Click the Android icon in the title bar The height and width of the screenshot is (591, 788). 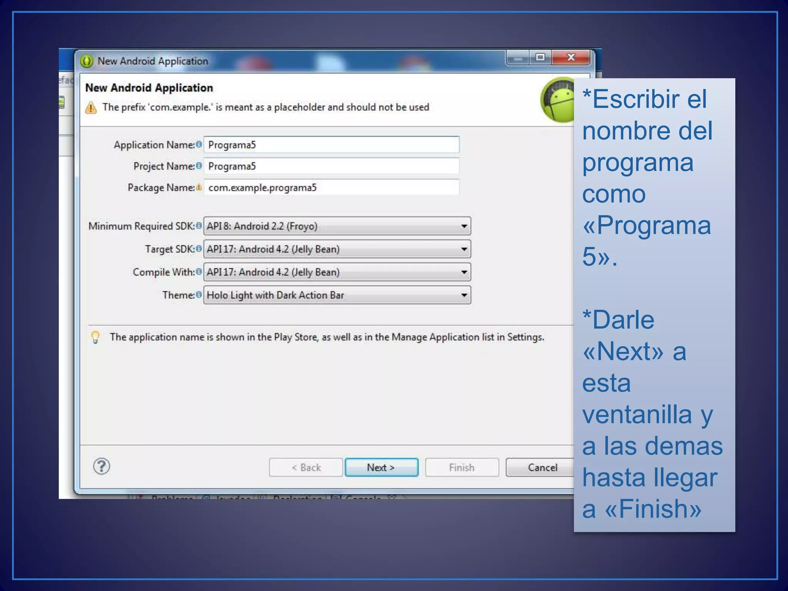[x=87, y=61]
